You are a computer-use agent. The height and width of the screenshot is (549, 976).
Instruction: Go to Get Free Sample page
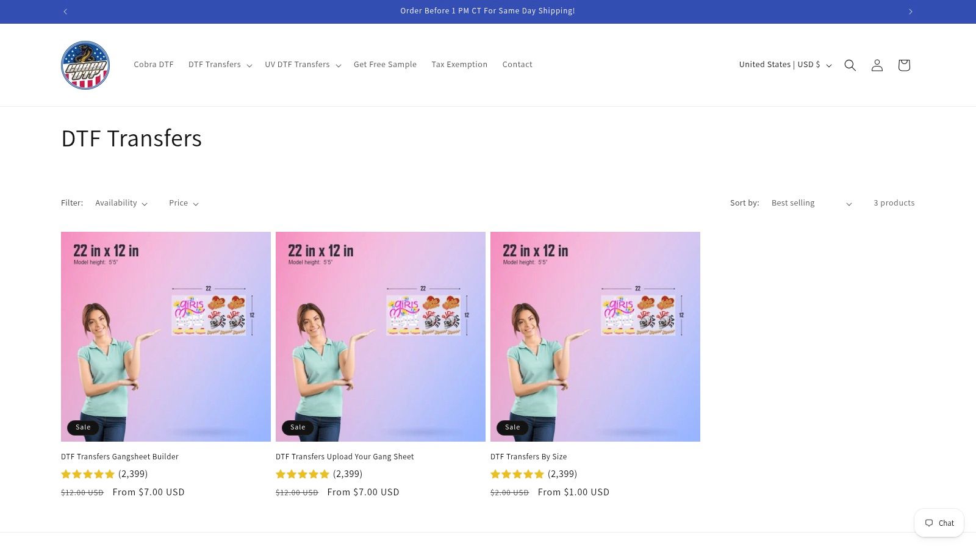click(385, 65)
